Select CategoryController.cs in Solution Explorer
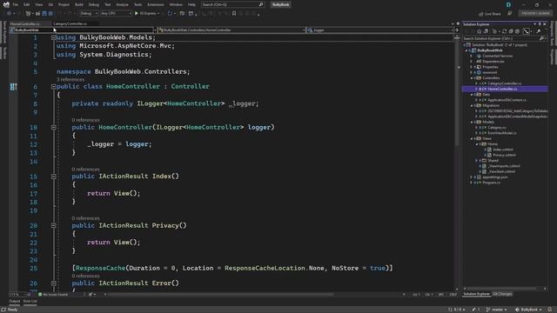This screenshot has height=313, width=557. (x=505, y=83)
